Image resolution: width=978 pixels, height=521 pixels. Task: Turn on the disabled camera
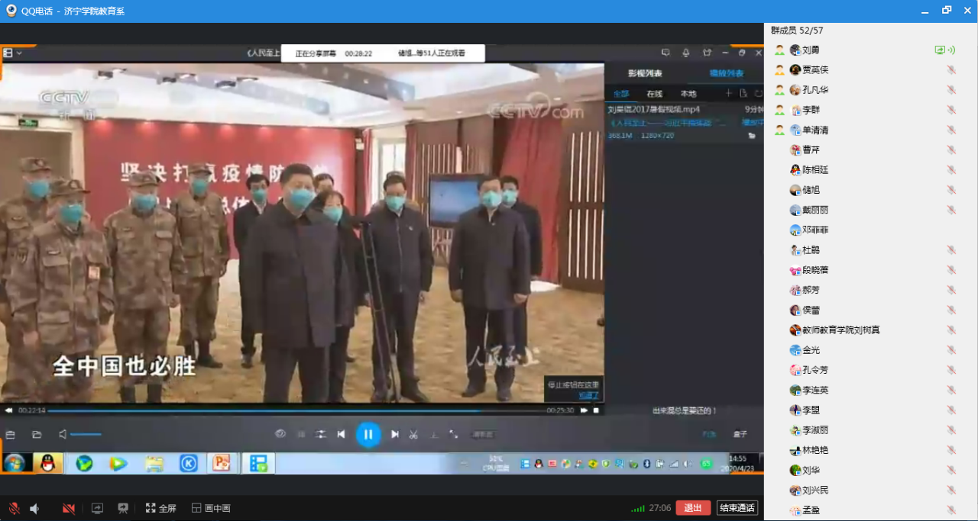coord(69,508)
